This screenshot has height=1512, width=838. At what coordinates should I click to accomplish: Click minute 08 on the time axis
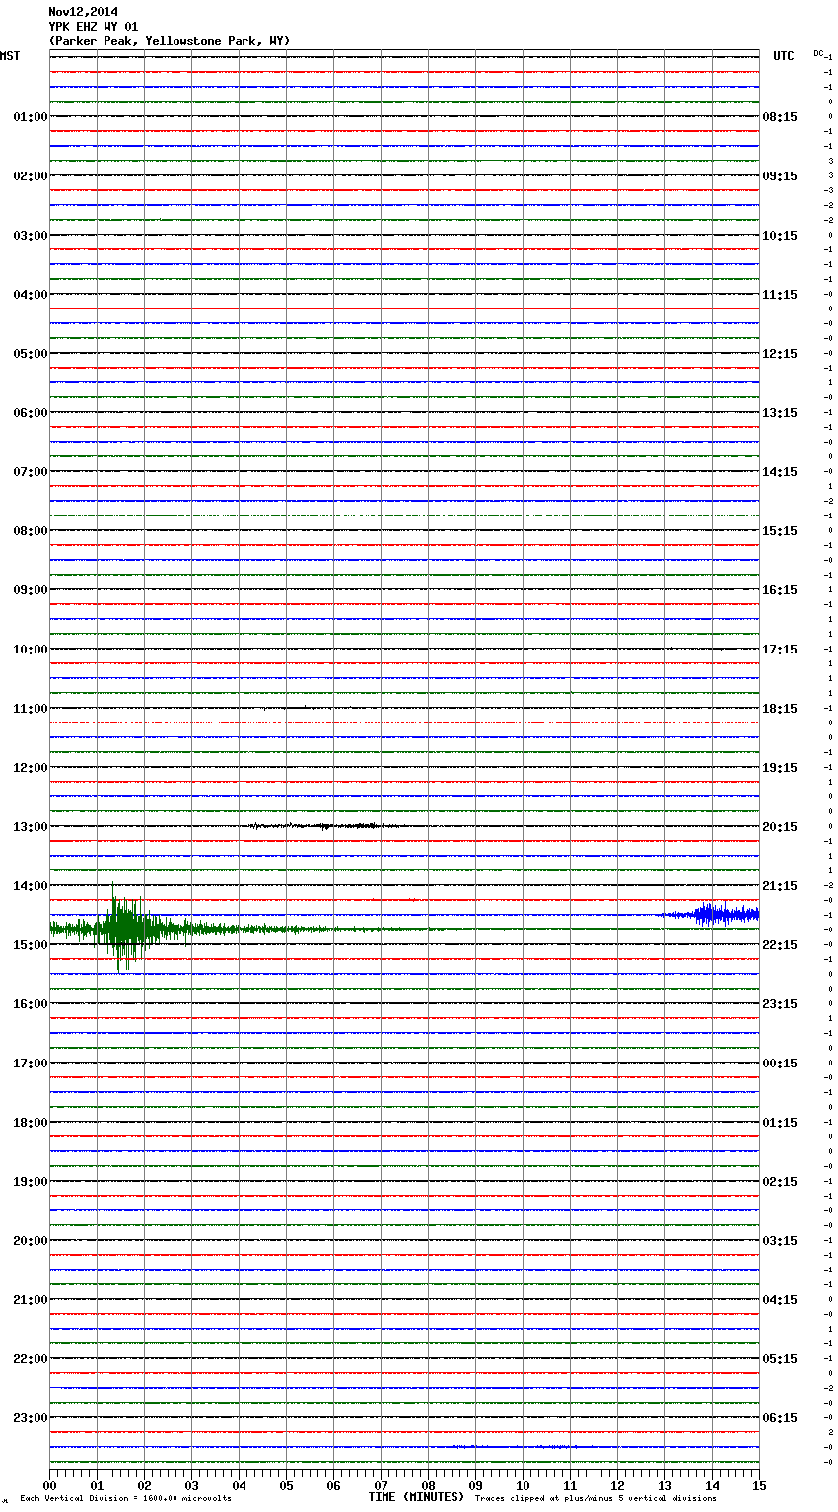428,1485
